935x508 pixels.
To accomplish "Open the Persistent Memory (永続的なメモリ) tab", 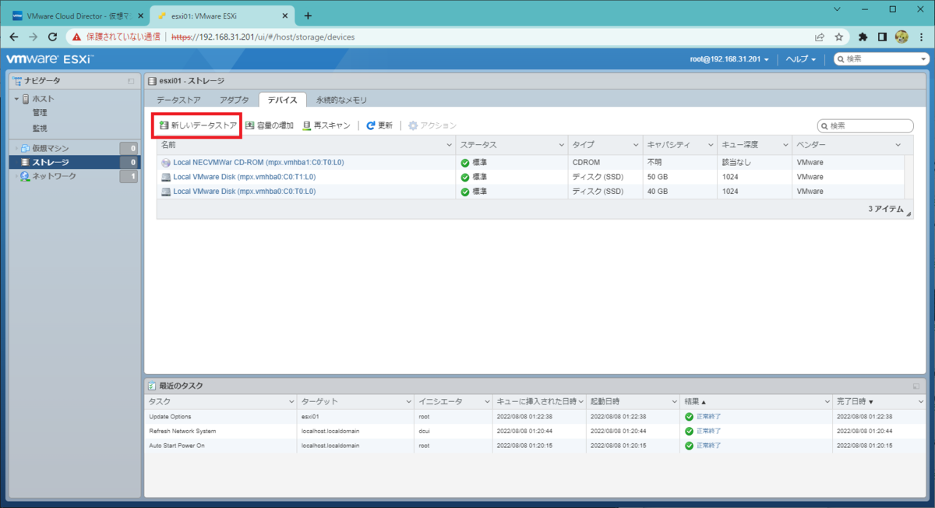I will click(x=341, y=100).
